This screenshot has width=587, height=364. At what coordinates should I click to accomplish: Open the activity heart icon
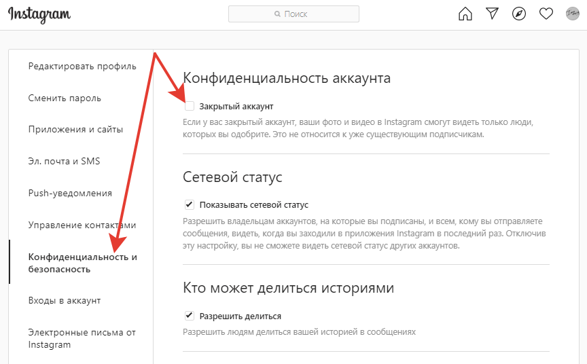[x=546, y=14]
